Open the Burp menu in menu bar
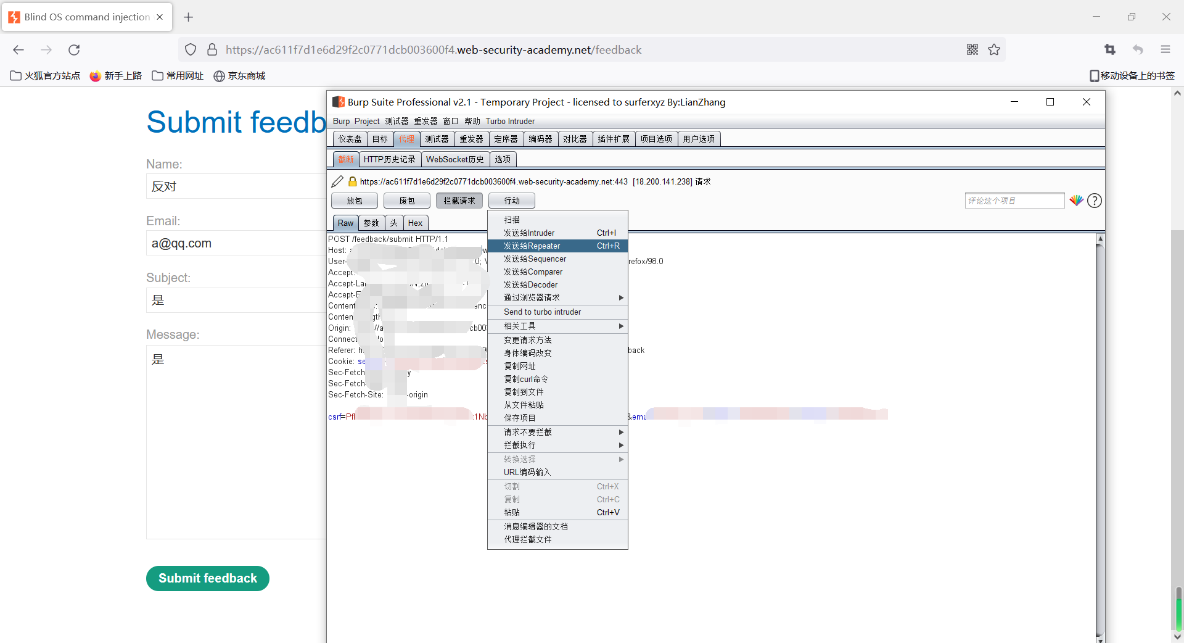1184x643 pixels. 341,121
